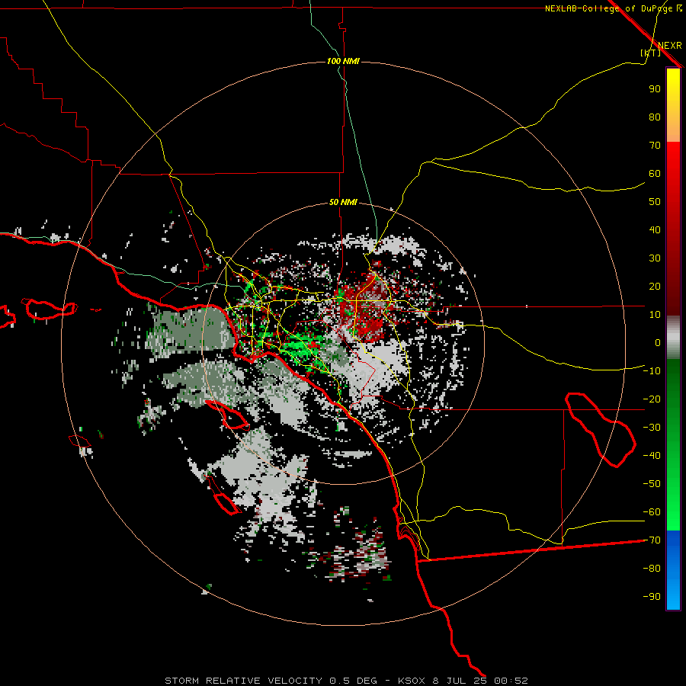This screenshot has height=686, width=686.
Task: Click the 70 value on the velocity scale
Action: pyautogui.click(x=655, y=146)
